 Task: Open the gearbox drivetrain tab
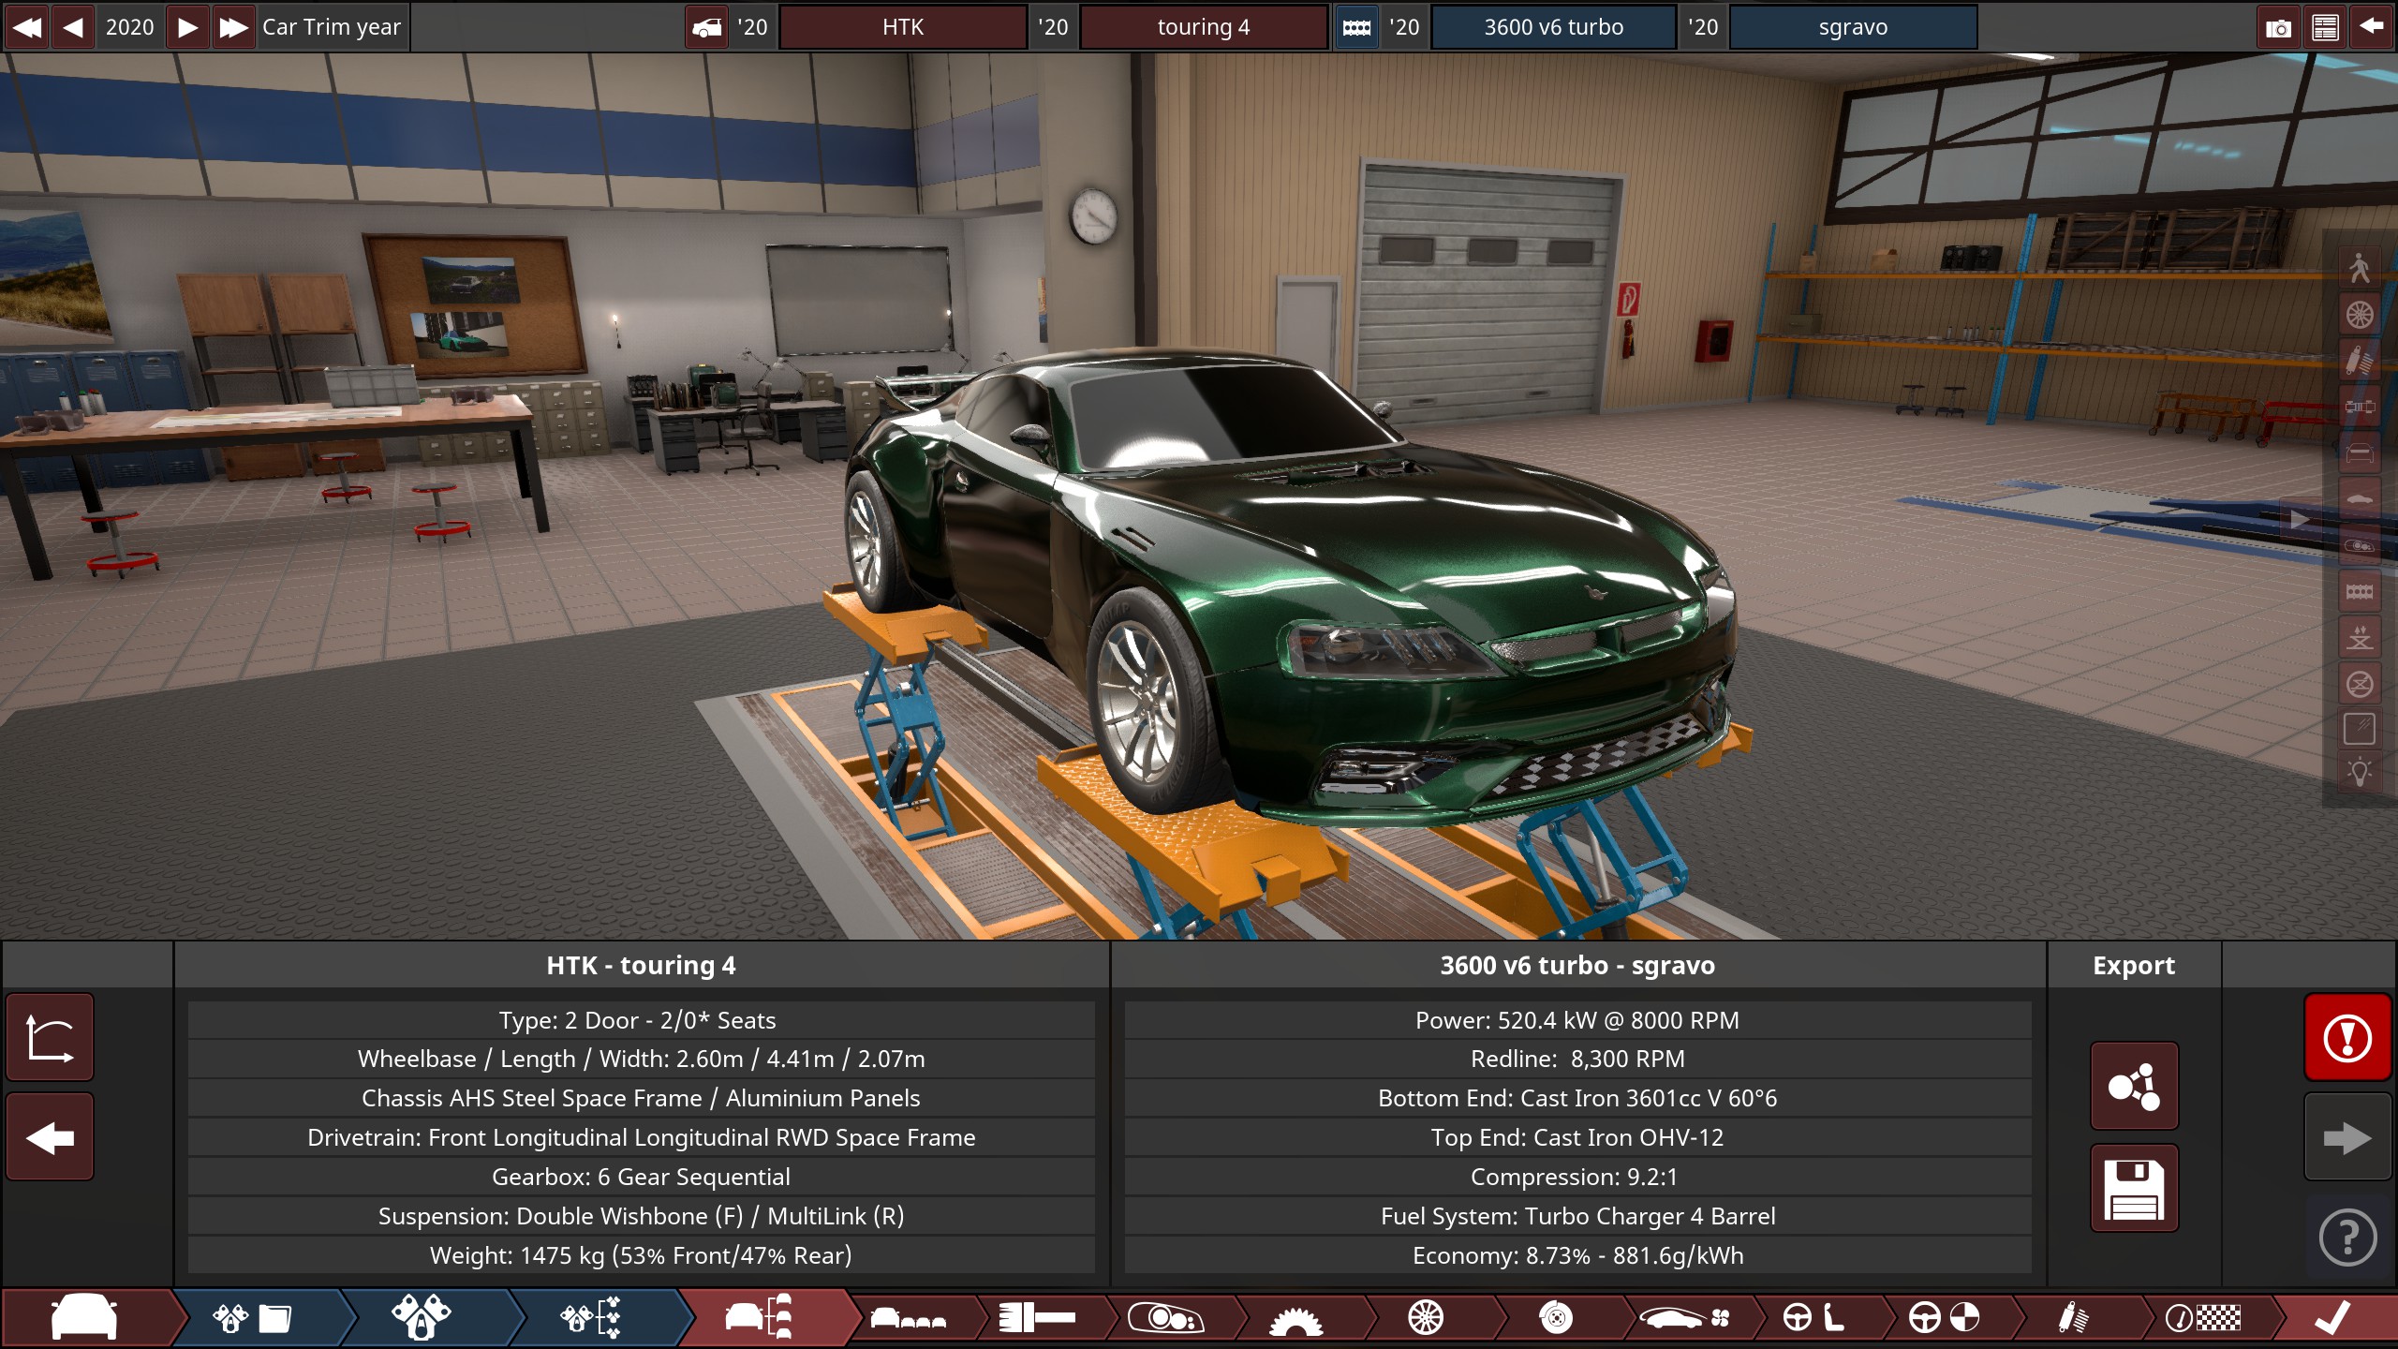click(x=1296, y=1318)
